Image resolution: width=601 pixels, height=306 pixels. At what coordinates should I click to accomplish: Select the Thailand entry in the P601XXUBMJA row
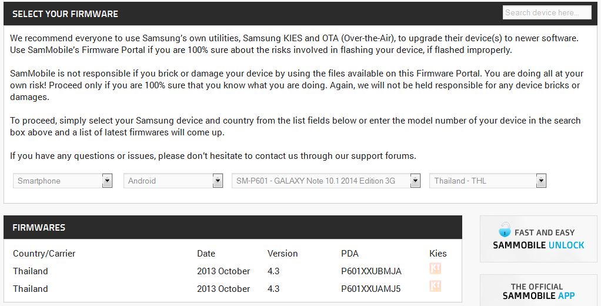pos(31,271)
